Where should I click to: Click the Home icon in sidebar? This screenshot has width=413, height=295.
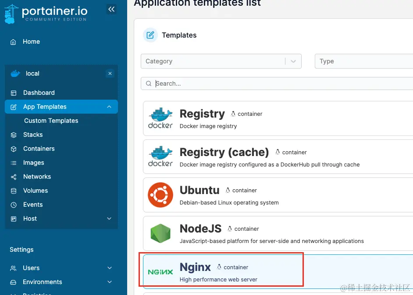point(14,42)
